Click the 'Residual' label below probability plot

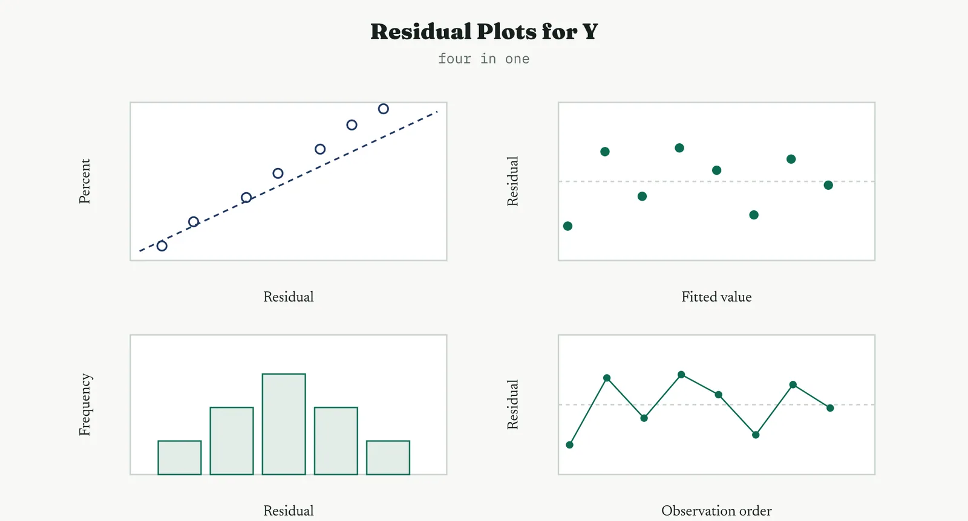click(289, 297)
